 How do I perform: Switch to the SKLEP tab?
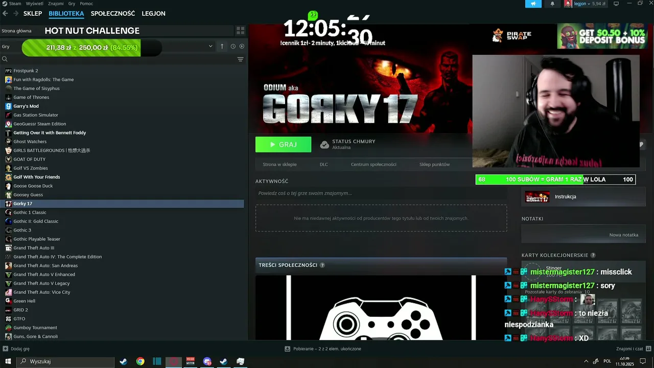33,14
